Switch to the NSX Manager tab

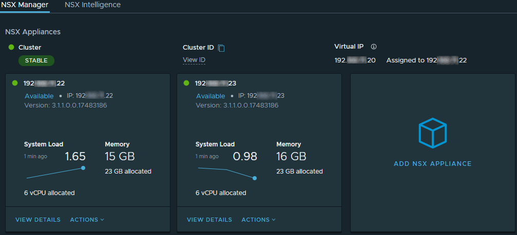25,5
